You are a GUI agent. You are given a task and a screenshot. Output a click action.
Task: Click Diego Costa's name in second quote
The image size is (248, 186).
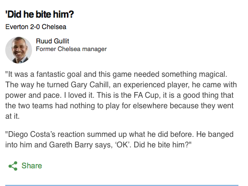[30, 134]
